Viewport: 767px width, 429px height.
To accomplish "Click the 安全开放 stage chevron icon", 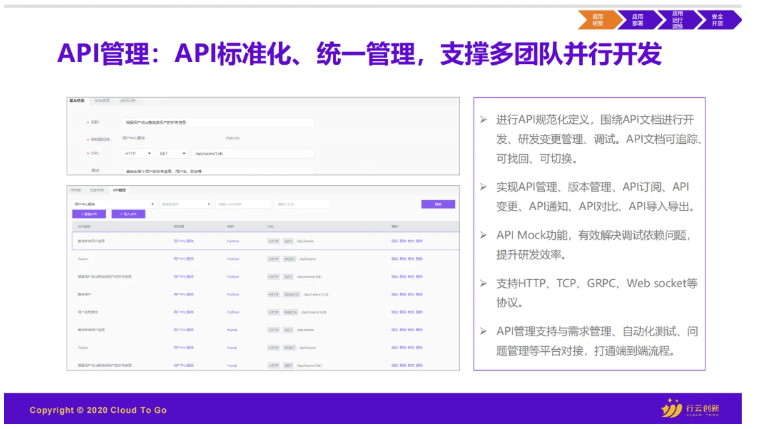I will click(x=717, y=19).
